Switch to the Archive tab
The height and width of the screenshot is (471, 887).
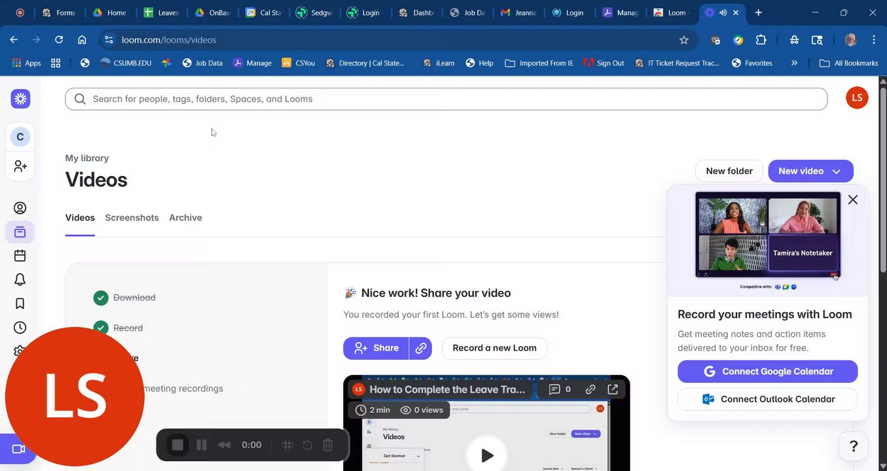(x=185, y=218)
